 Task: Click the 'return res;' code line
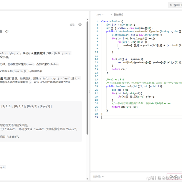(119, 69)
